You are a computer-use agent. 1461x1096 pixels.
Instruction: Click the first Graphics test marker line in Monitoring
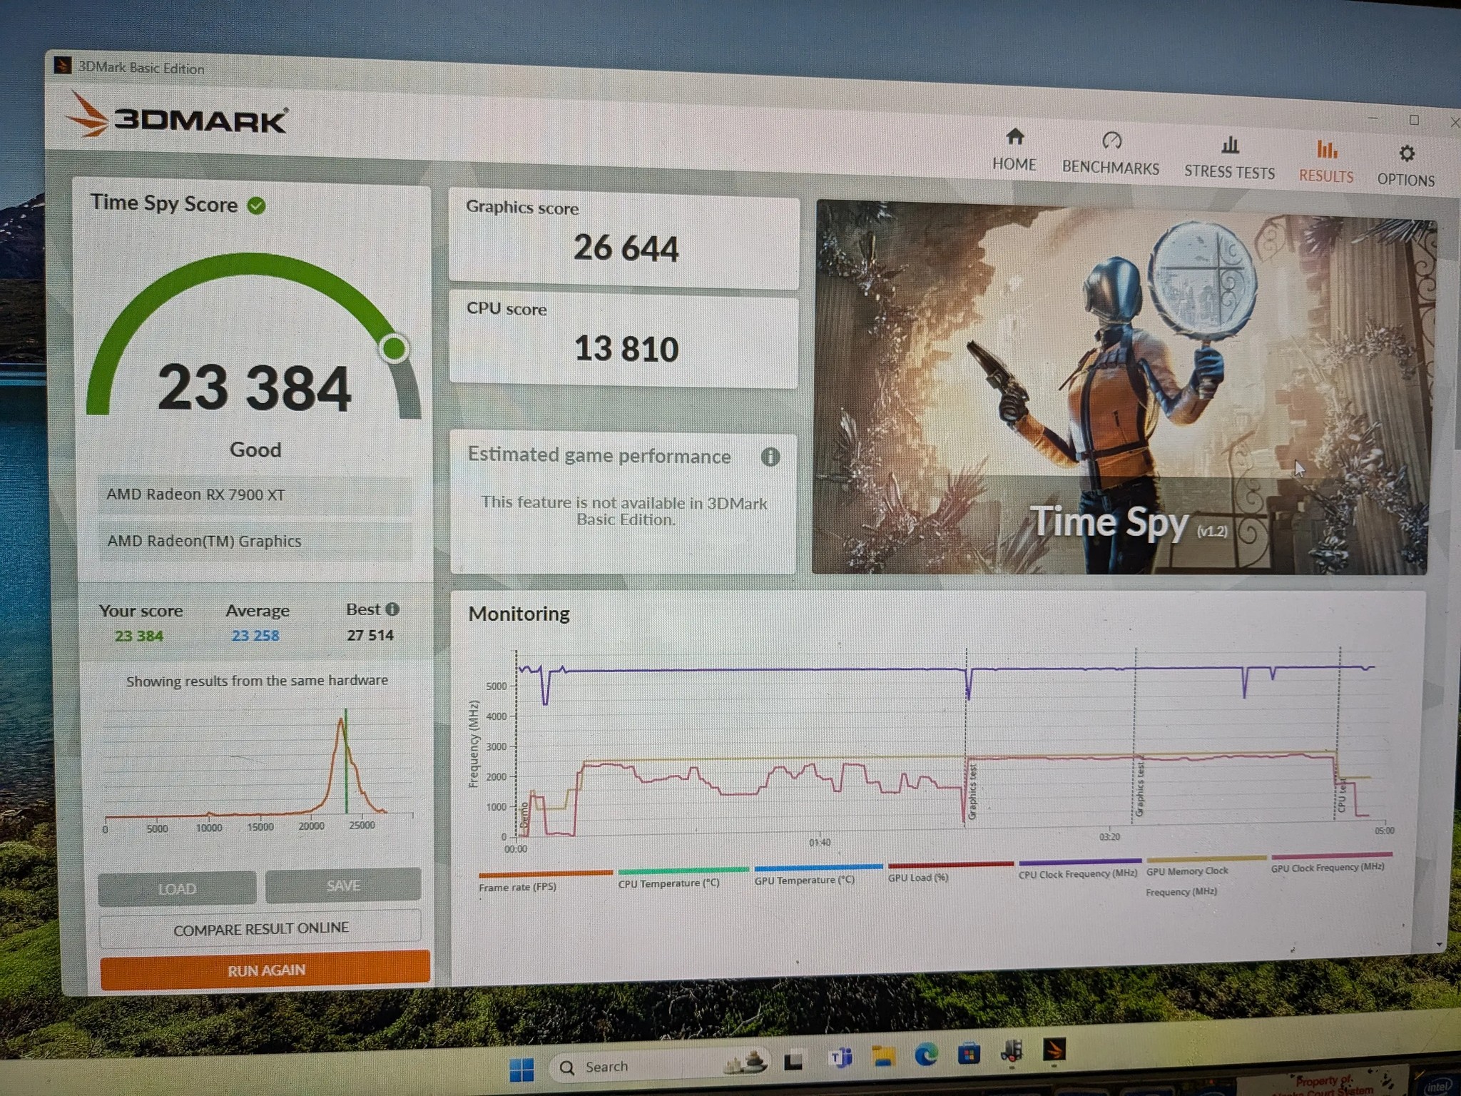[967, 736]
